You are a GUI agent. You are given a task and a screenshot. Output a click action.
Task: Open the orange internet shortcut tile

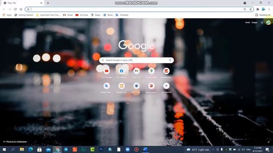[151, 86]
